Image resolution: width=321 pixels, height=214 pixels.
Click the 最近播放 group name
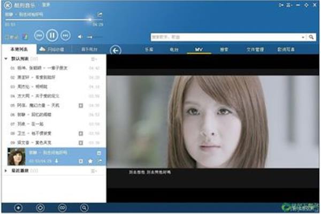pos(20,171)
